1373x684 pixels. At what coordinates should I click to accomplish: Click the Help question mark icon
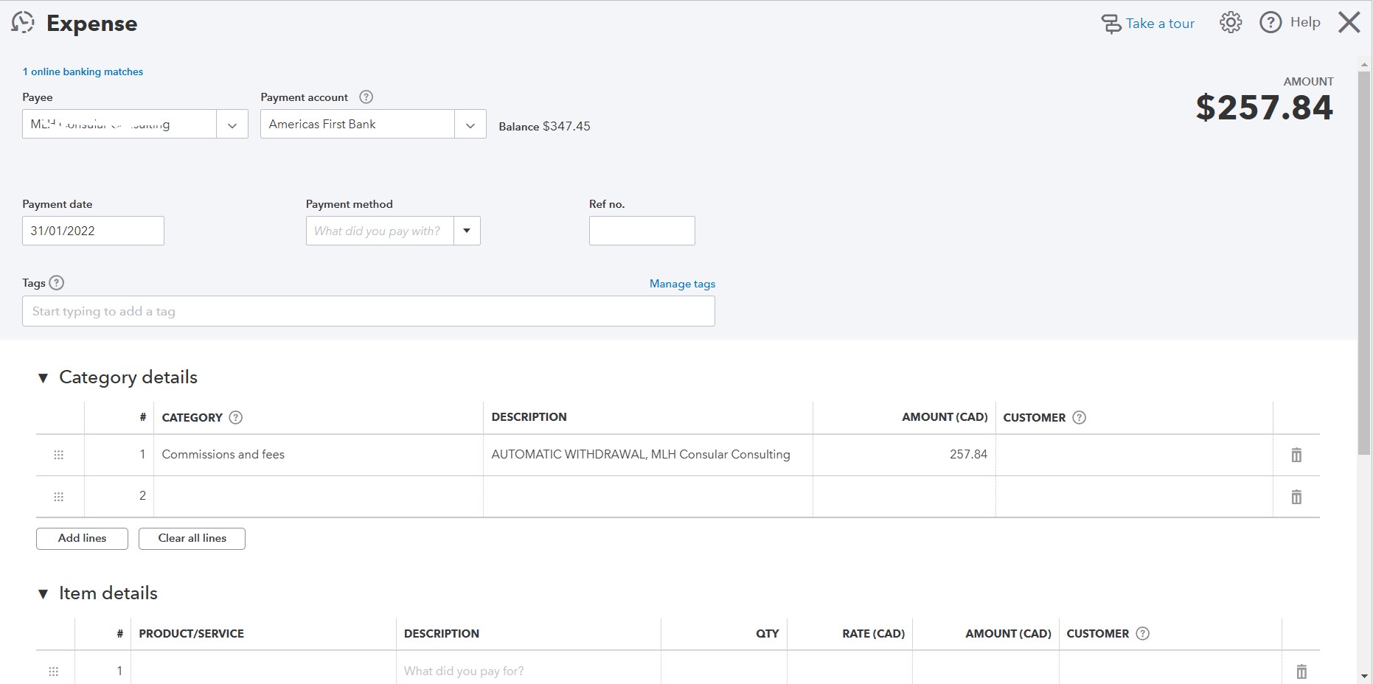pyautogui.click(x=1270, y=23)
